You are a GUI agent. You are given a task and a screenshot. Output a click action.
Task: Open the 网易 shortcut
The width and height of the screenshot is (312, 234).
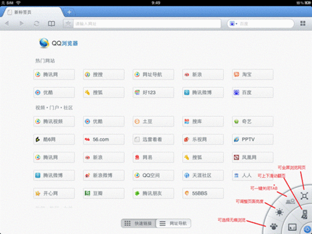[x=154, y=157]
